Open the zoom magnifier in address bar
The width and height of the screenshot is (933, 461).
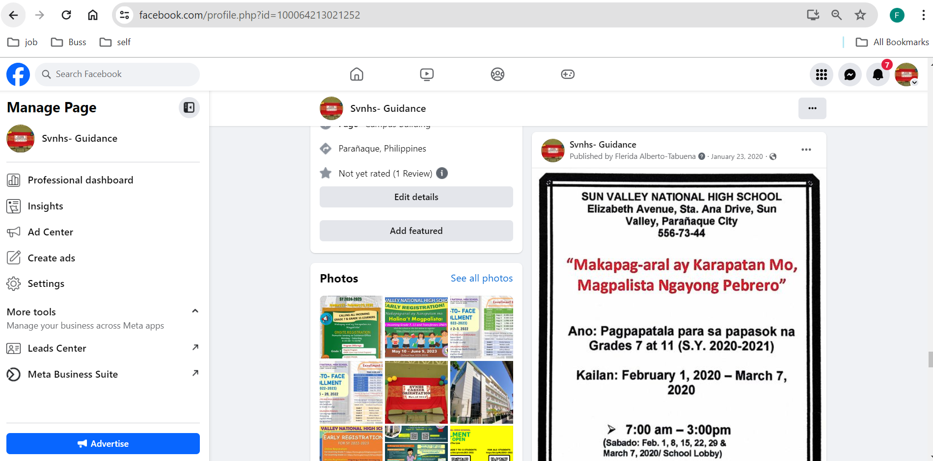pyautogui.click(x=837, y=15)
